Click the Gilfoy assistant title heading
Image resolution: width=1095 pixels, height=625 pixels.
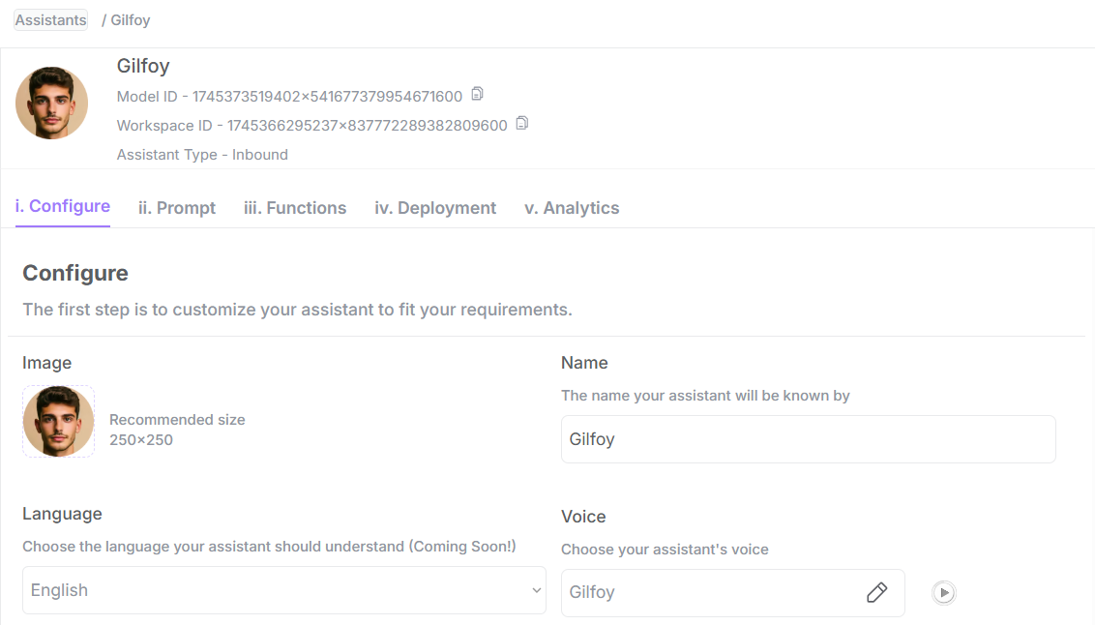coord(143,67)
